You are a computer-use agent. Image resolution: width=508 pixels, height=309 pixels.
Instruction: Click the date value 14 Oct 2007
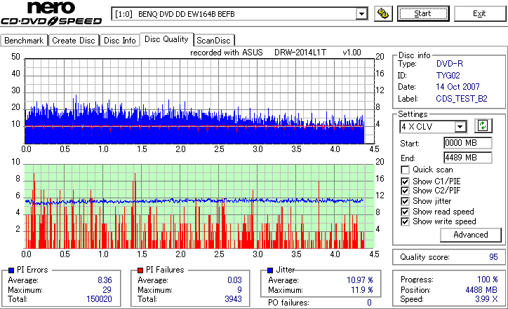pos(457,87)
